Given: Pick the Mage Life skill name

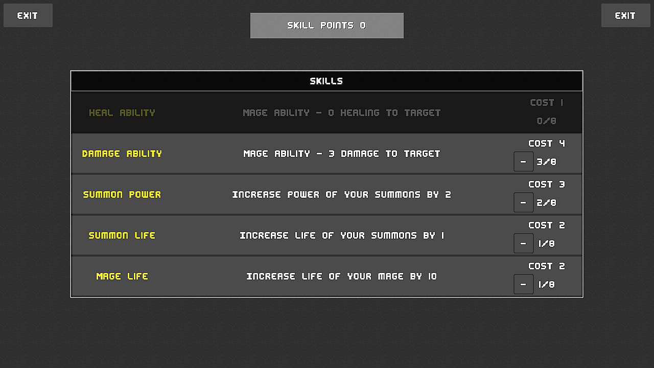Looking at the screenshot, I should [122, 276].
